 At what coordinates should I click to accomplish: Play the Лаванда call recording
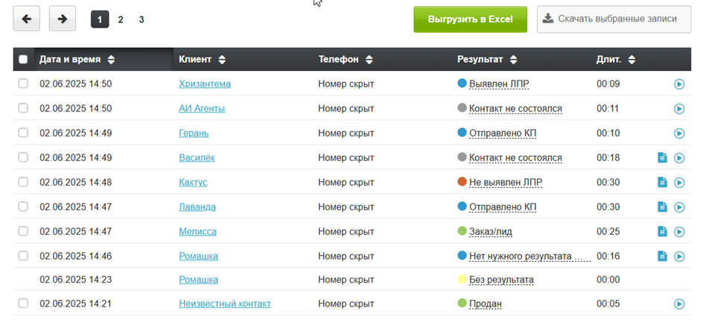679,207
